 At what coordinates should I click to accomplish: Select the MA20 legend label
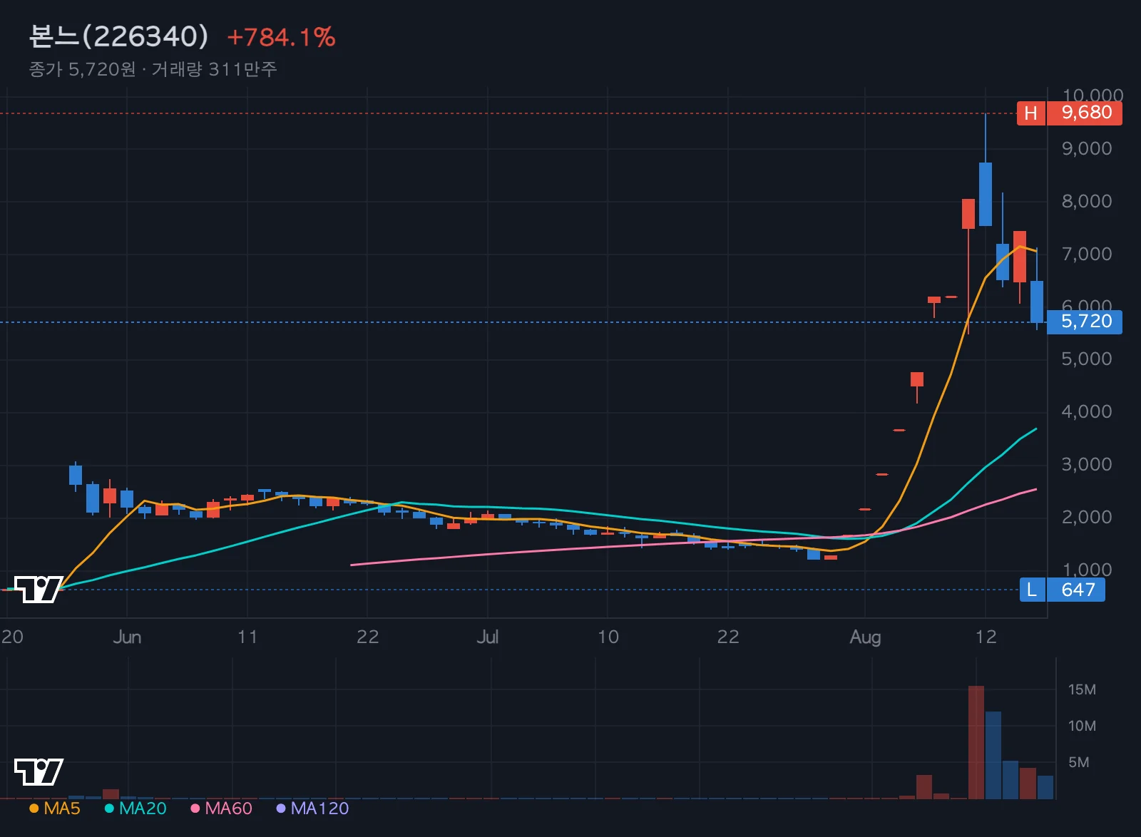pos(143,808)
